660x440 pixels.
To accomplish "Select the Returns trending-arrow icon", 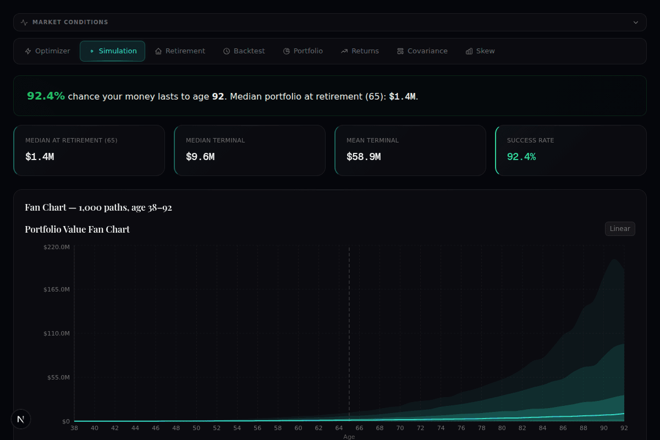I will (x=345, y=51).
